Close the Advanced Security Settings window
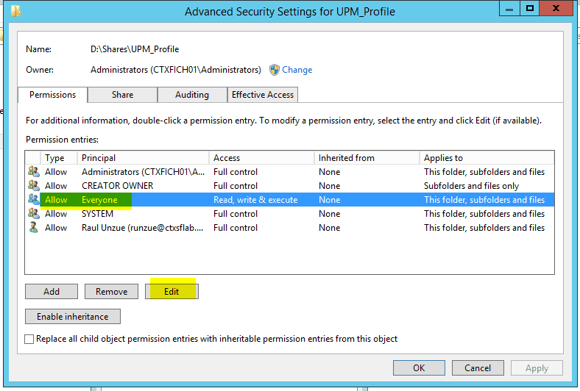This screenshot has height=391, width=580. click(x=556, y=8)
